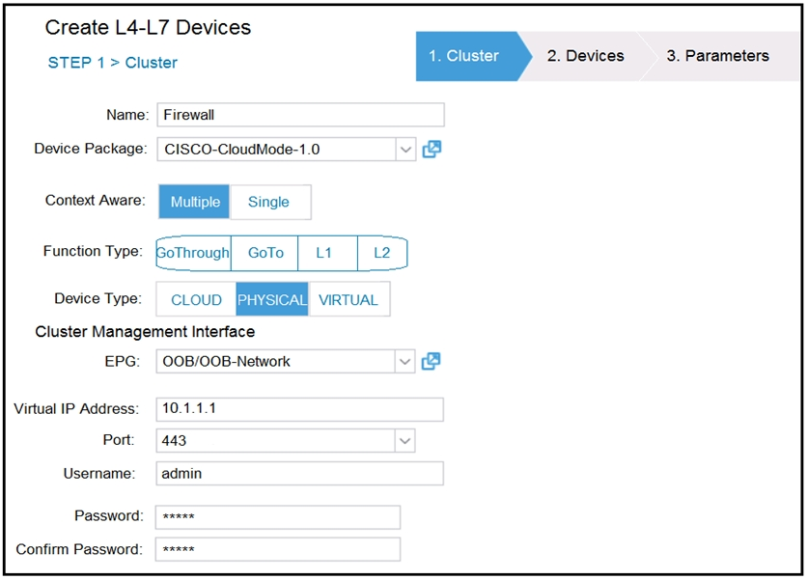Set Device Type to PHYSICAL
Image resolution: width=808 pixels, height=580 pixels.
click(272, 300)
